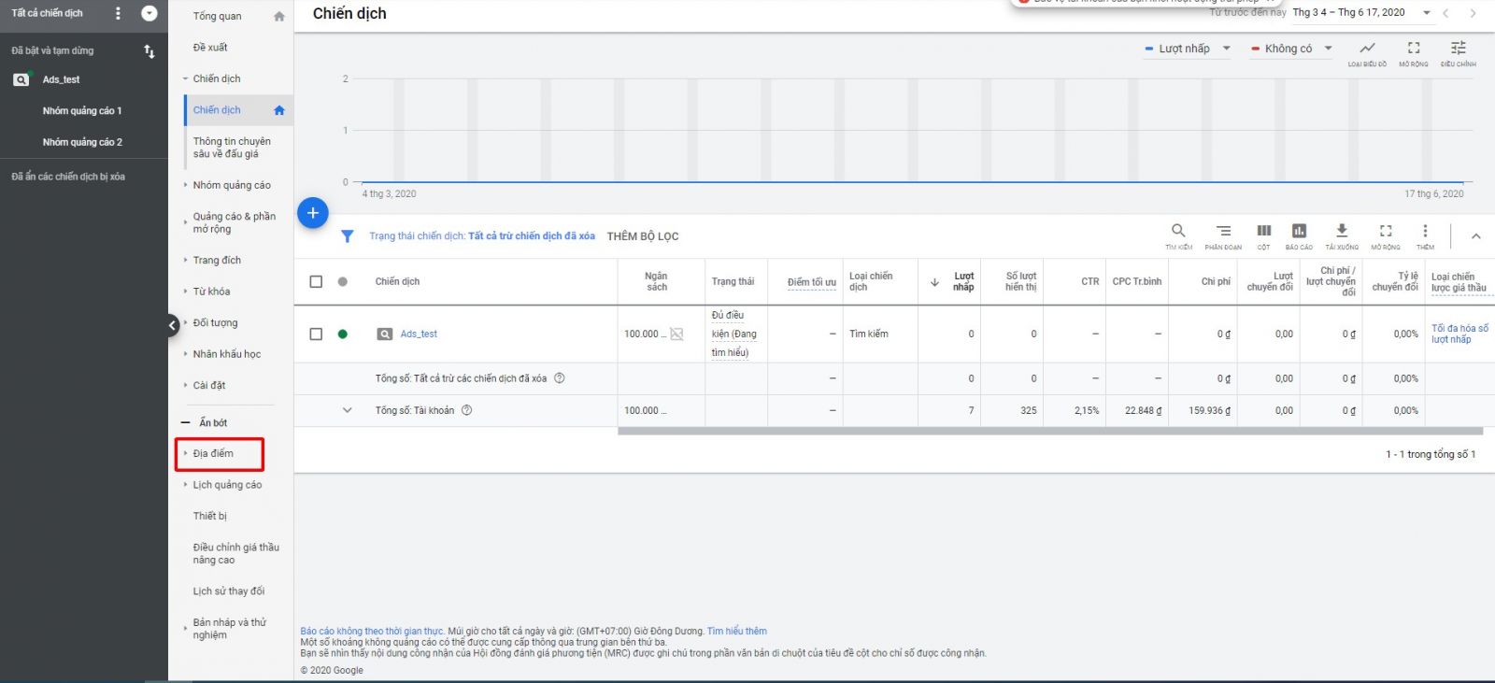1495x683 pixels.
Task: Tick the select-all checkbox in the table header
Action: pos(316,281)
